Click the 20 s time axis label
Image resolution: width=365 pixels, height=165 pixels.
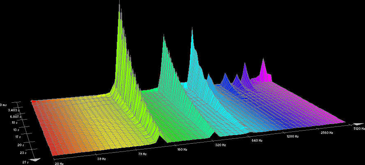click(x=21, y=145)
